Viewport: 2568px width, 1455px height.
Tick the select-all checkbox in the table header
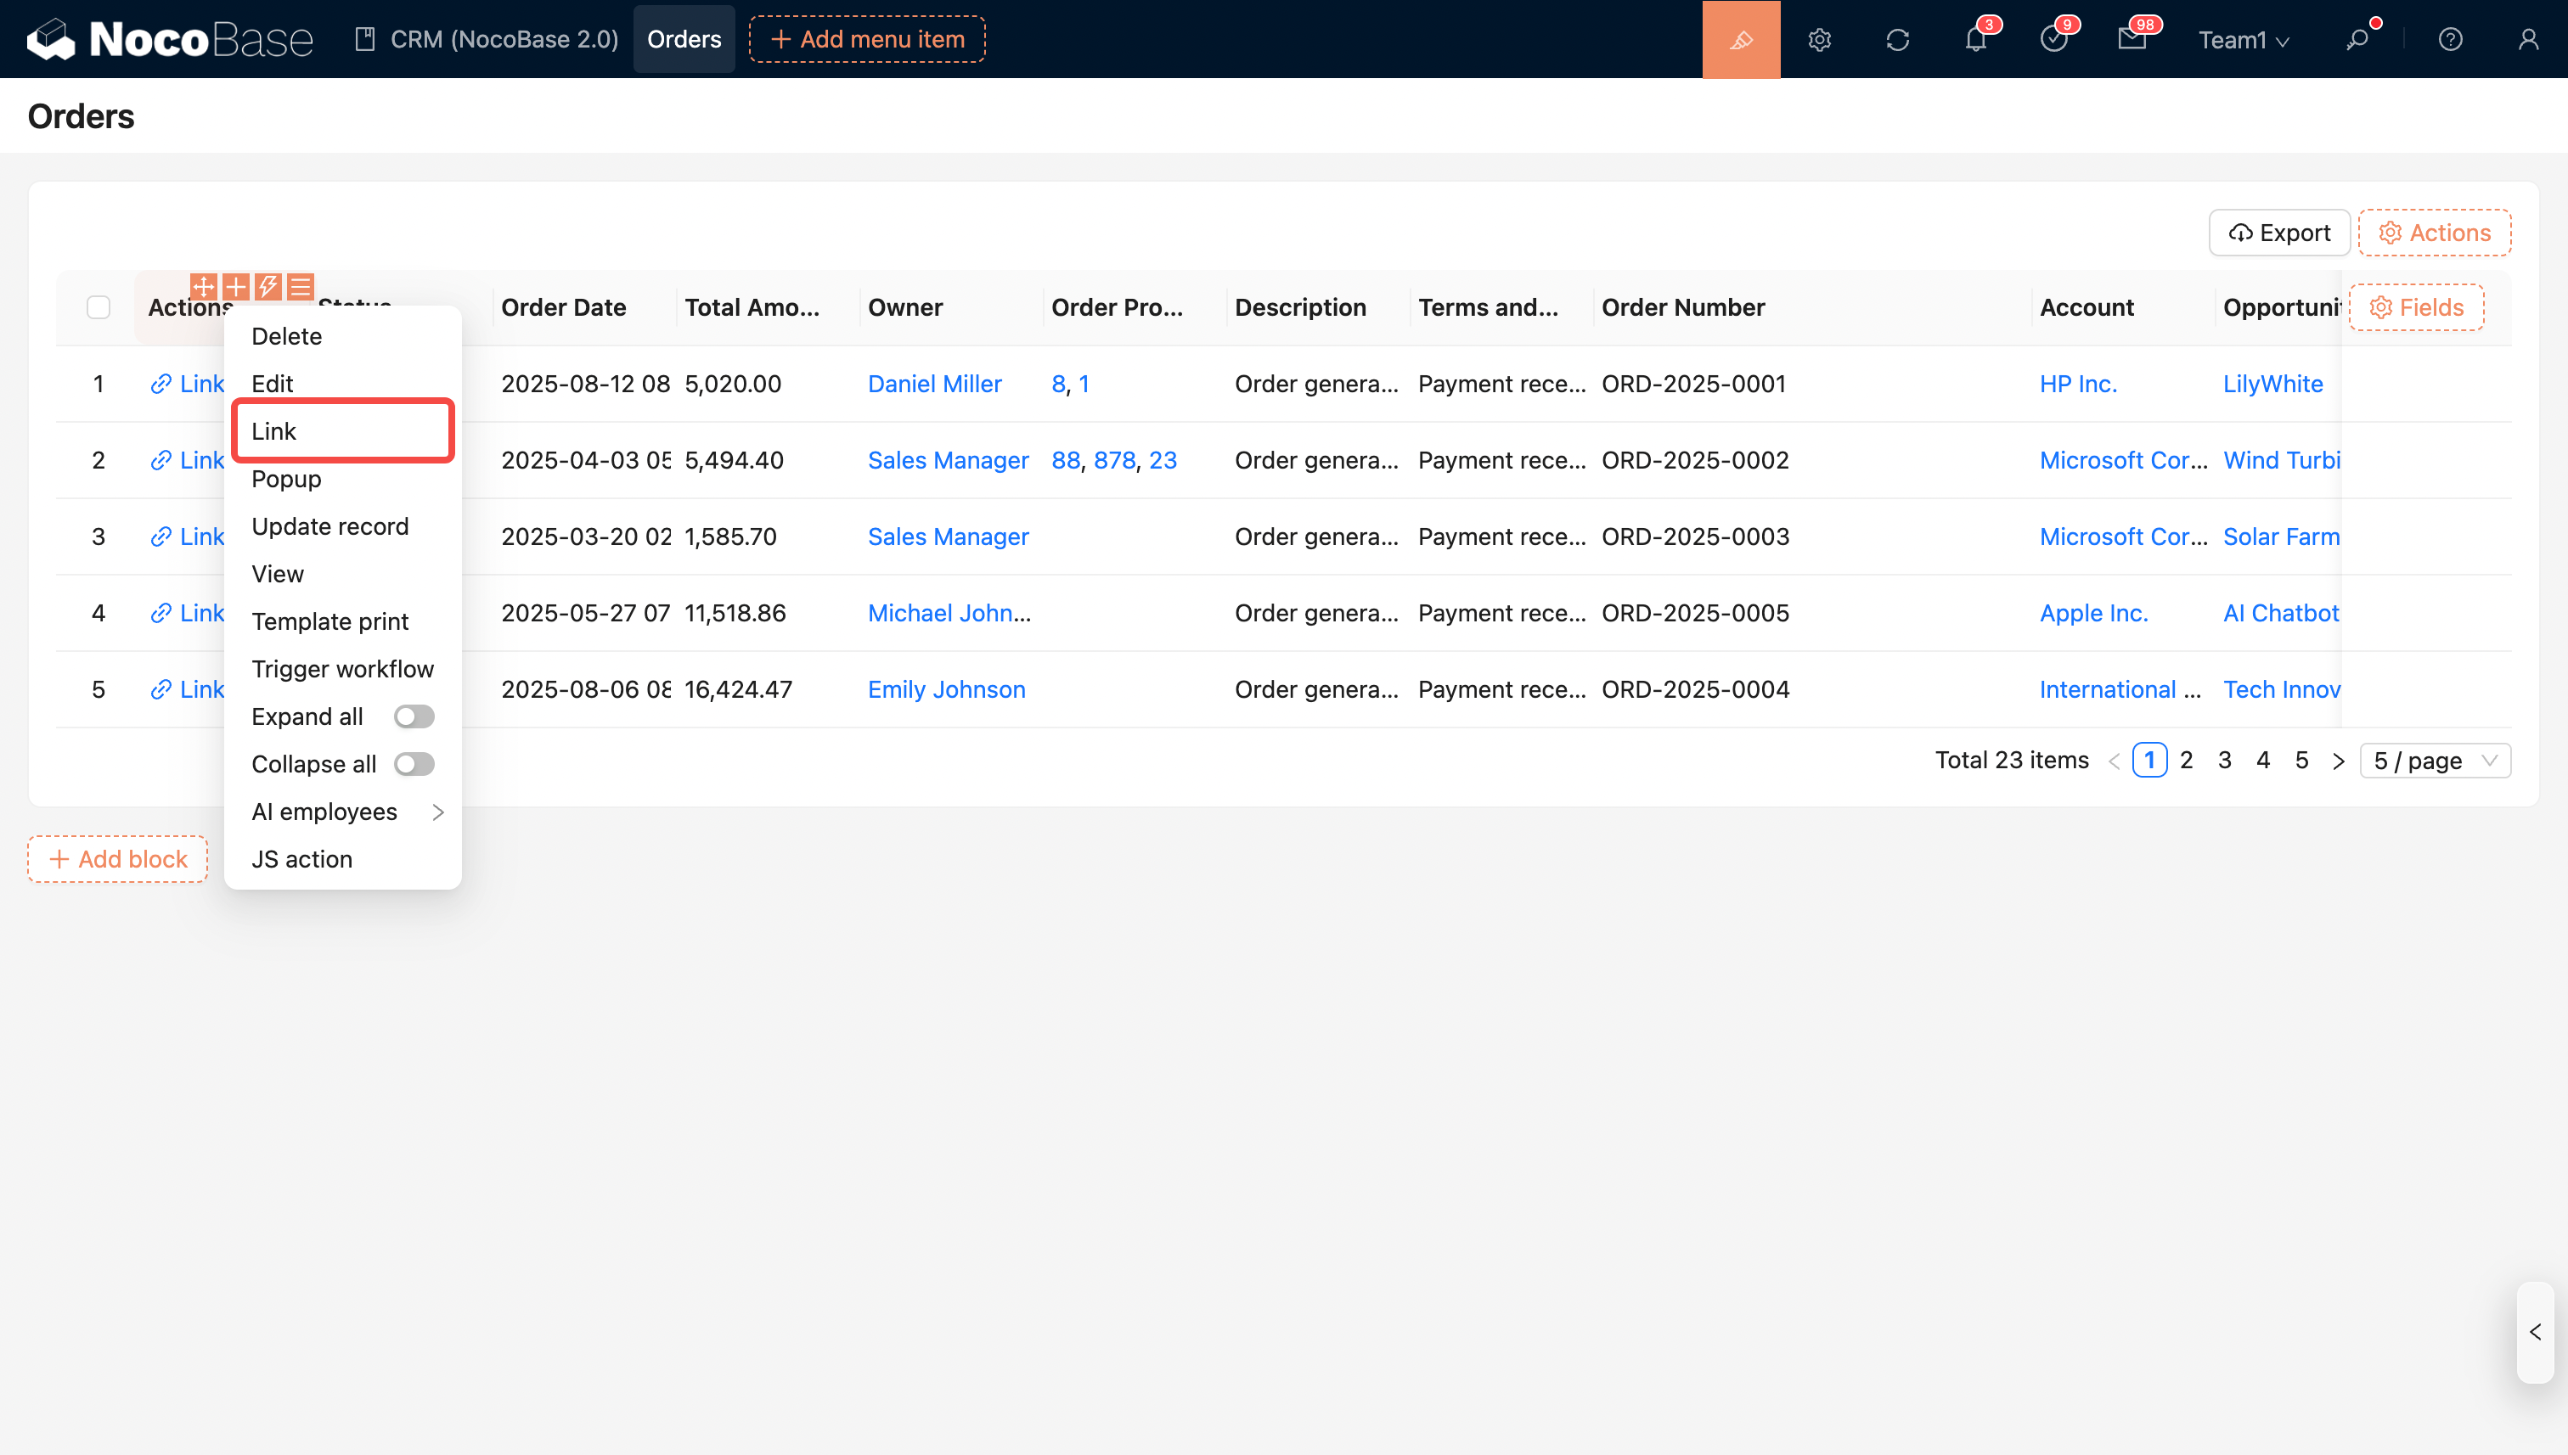tap(98, 306)
